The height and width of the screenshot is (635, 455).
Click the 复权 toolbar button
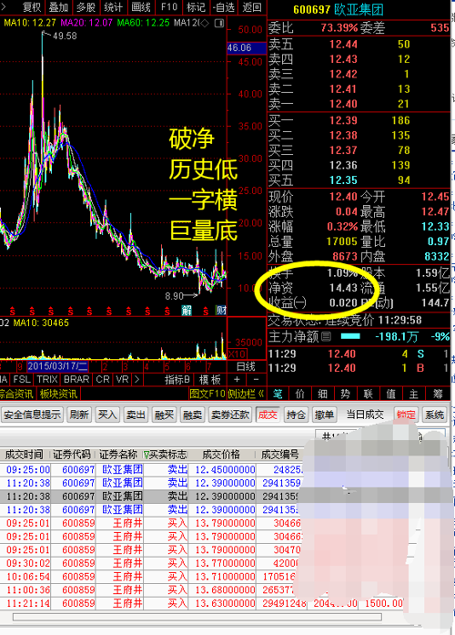tap(32, 7)
